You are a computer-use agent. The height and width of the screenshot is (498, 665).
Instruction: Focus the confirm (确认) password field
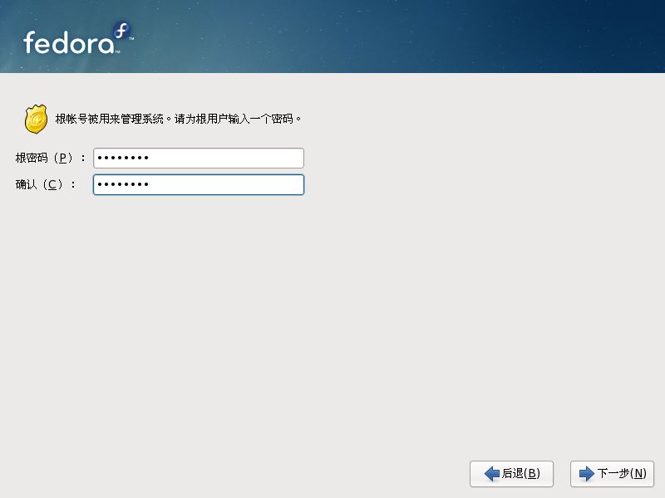point(199,184)
